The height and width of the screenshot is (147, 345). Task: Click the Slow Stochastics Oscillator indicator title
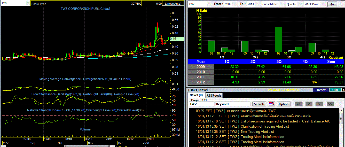(85, 94)
